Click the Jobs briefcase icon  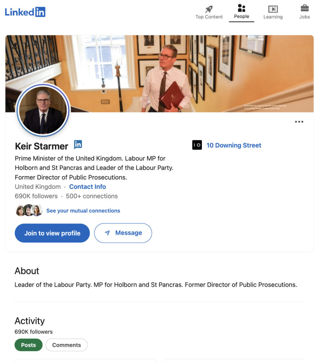304,8
